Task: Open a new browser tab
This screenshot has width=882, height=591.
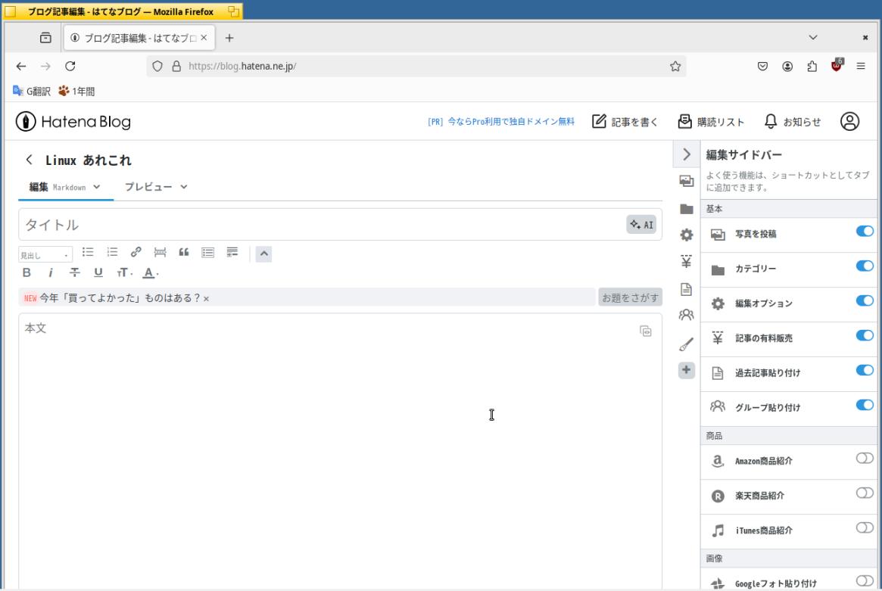Action: (x=229, y=38)
